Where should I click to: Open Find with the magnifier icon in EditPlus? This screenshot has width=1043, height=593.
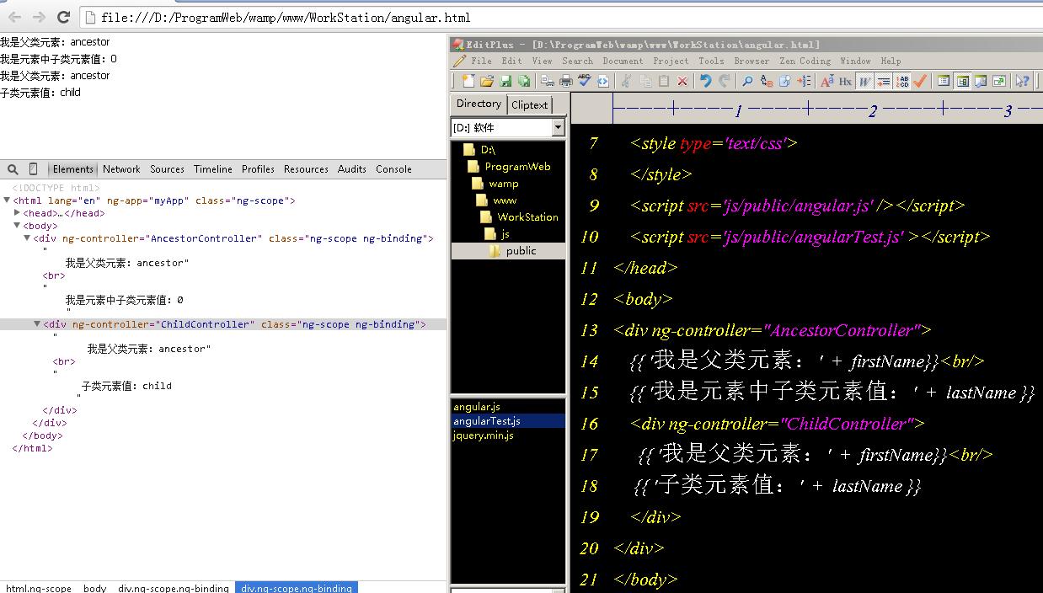[748, 81]
